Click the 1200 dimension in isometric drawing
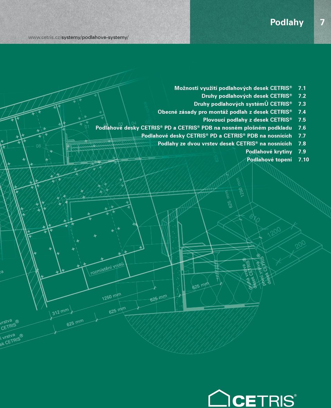The image size is (331, 408). pos(274,231)
